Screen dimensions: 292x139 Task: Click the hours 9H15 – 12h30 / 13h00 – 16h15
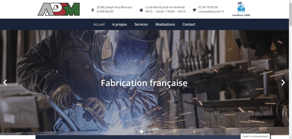(x=165, y=11)
